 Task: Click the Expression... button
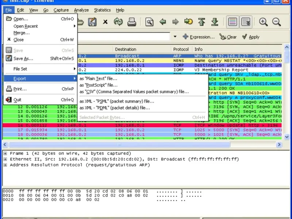(199, 37)
